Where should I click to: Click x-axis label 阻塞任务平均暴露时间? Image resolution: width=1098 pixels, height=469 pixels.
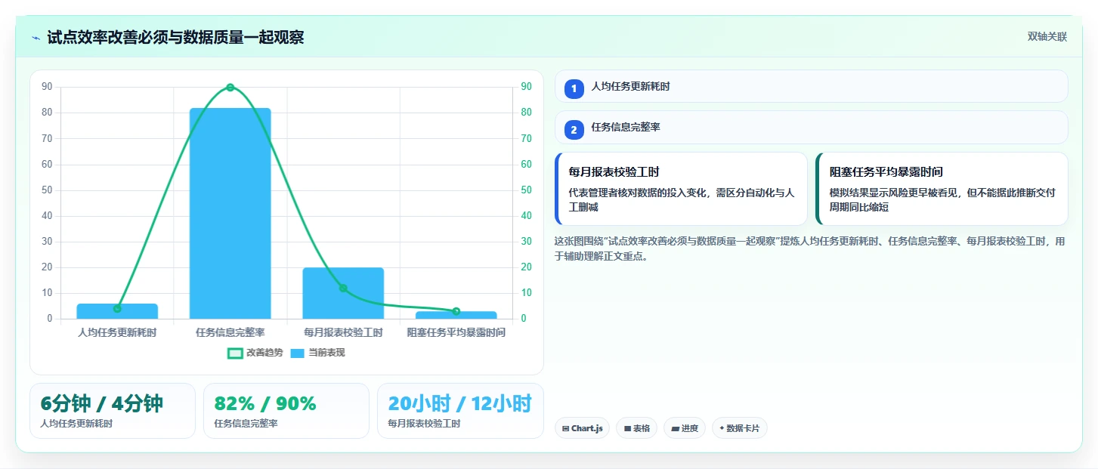click(x=456, y=332)
